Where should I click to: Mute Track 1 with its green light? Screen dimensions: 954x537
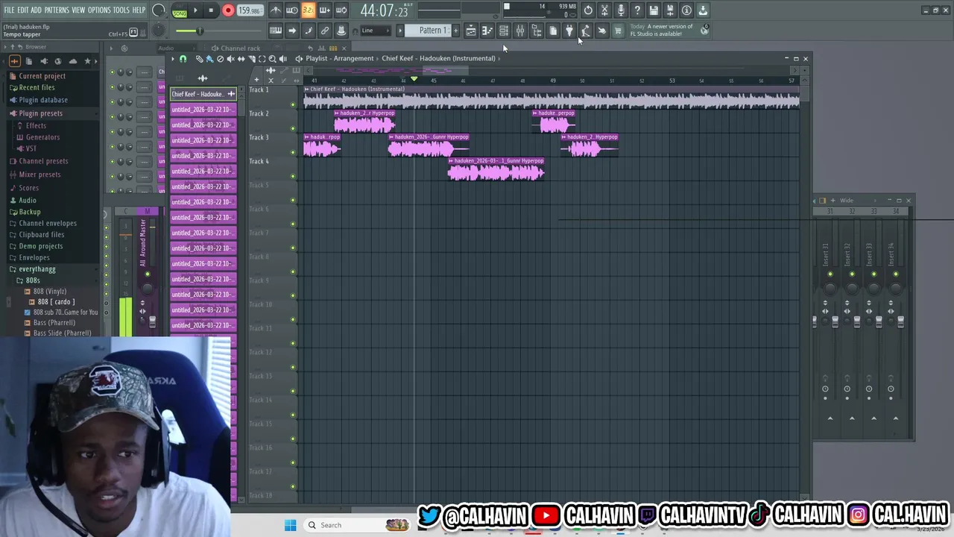(293, 104)
